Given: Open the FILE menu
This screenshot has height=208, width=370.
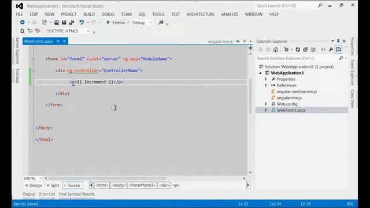Looking at the screenshot, I should tap(19, 14).
